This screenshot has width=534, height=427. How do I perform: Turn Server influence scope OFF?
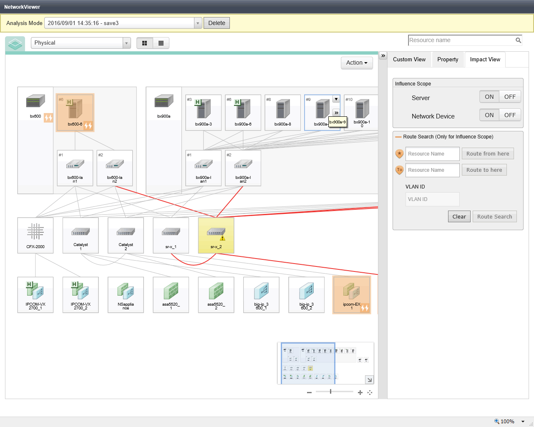click(x=510, y=97)
